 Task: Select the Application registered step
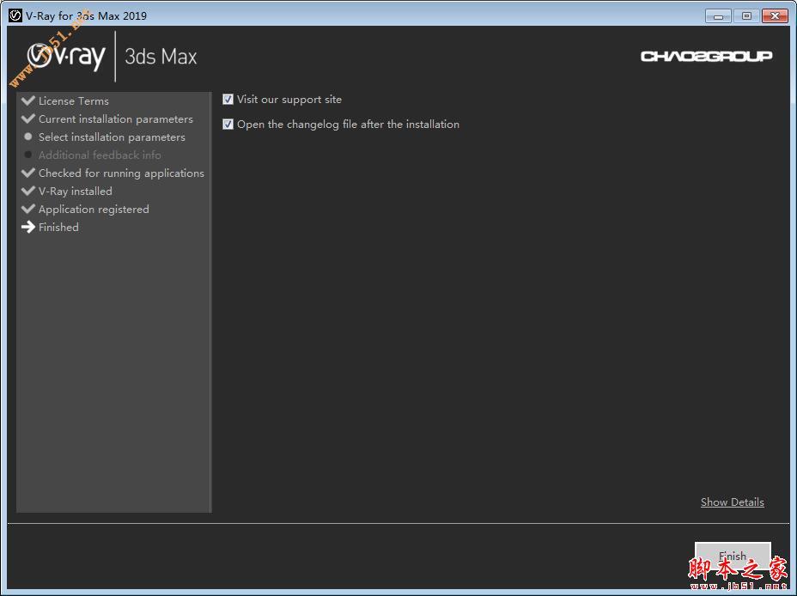[94, 210]
